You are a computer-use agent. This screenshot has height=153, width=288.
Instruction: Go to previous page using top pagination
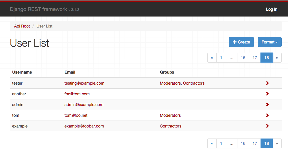[x=212, y=58]
